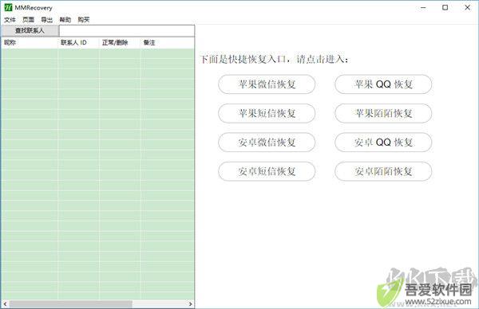Select the 安卓陌陌恢复 button
Image resolution: width=479 pixels, height=309 pixels.
click(x=383, y=171)
